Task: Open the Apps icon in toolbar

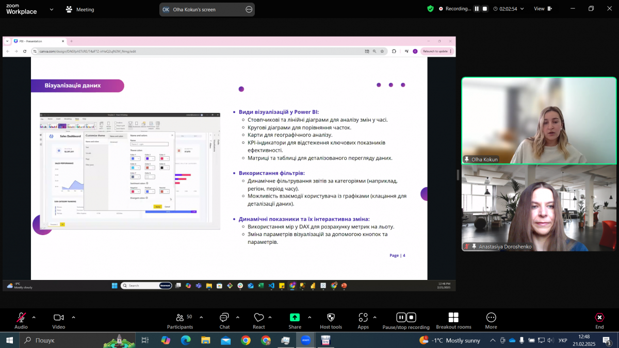Action: tap(363, 318)
